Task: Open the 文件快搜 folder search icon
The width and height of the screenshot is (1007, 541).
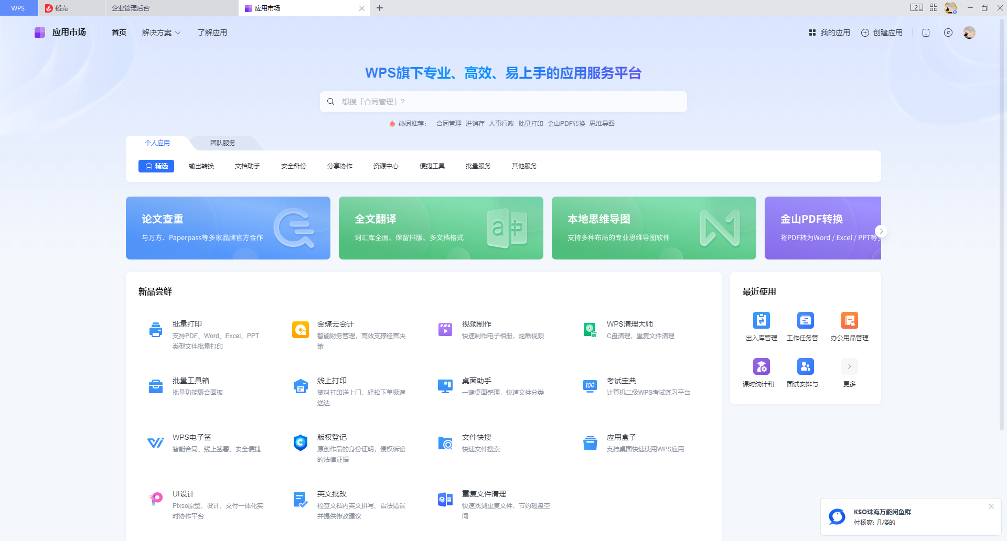Action: 445,443
